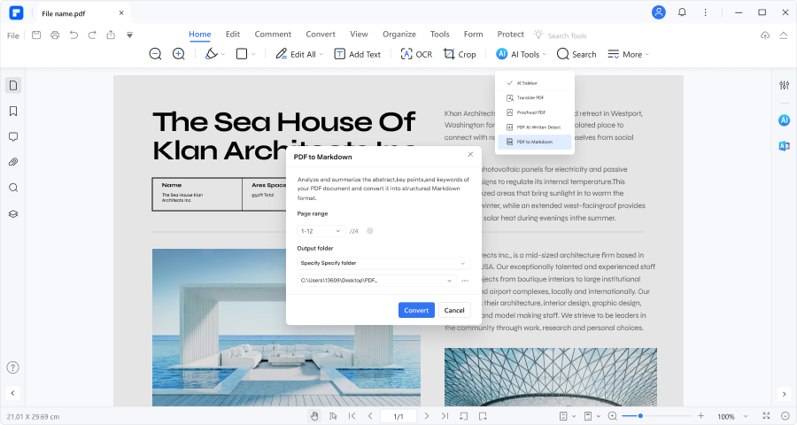Image resolution: width=797 pixels, height=425 pixels.
Task: Open the bookmarks panel
Action: (13, 112)
